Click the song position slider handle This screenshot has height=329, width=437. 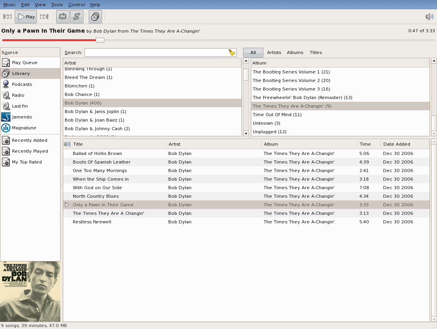tap(100, 40)
